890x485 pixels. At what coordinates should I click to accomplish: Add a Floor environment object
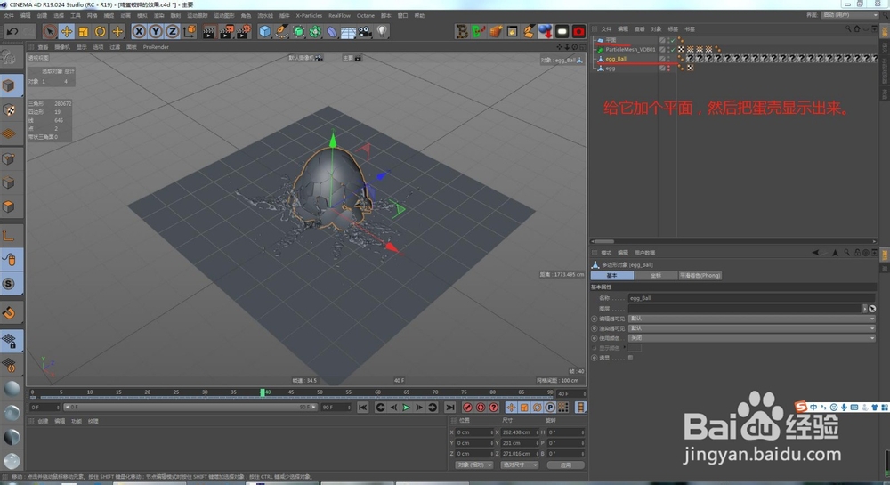348,32
